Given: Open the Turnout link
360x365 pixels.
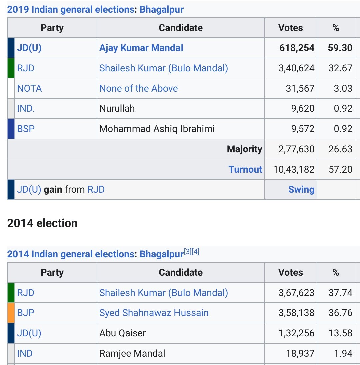Looking at the screenshot, I should (245, 169).
